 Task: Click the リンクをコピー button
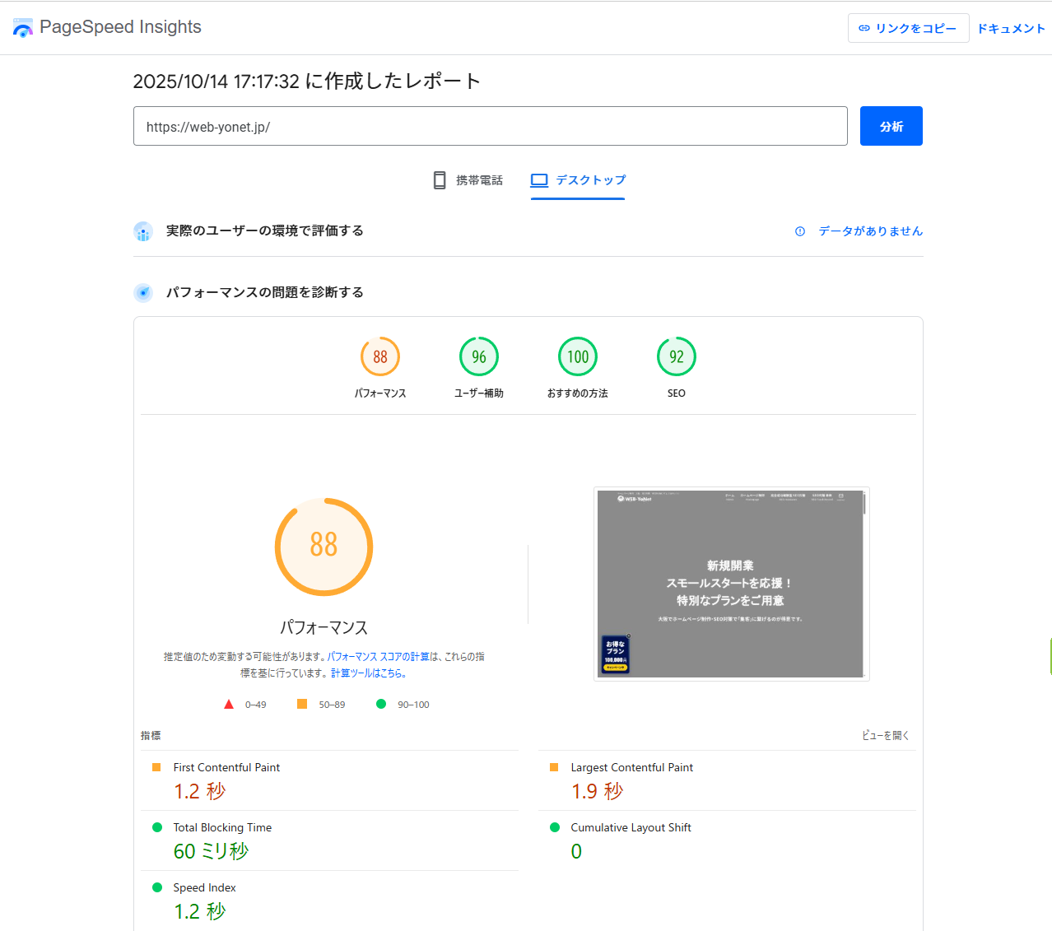click(908, 28)
